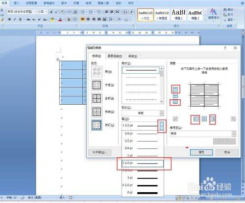Select the Custom border setting icon
245x203 pixels.
(x=97, y=125)
